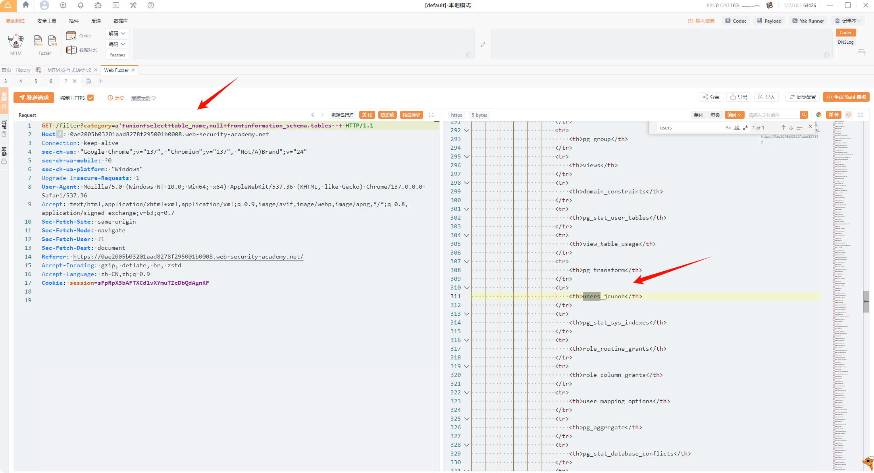Screen dimensions: 874x473
Task: Click the 发送请求 send button
Action: coord(34,98)
